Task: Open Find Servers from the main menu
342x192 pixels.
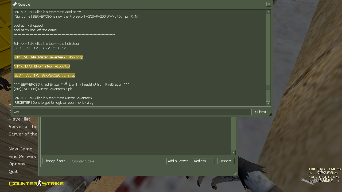Action: [x=22, y=157]
